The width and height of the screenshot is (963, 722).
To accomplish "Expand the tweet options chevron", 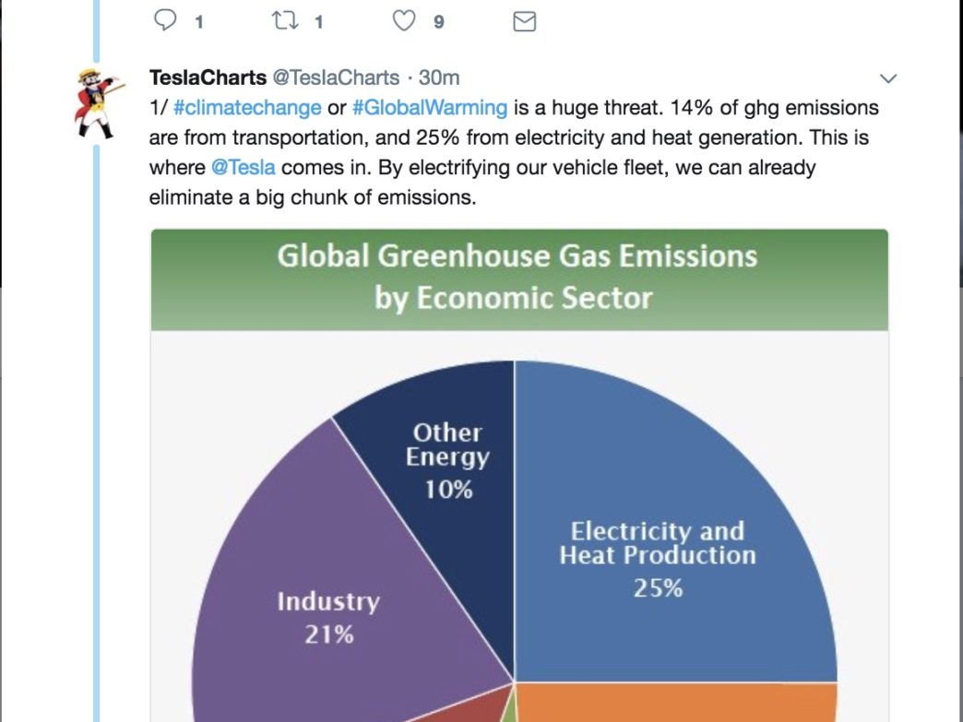I will 888,78.
